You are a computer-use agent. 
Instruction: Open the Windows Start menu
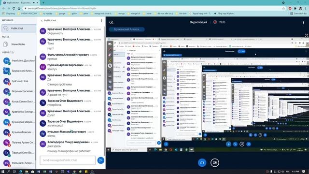coord(3,172)
